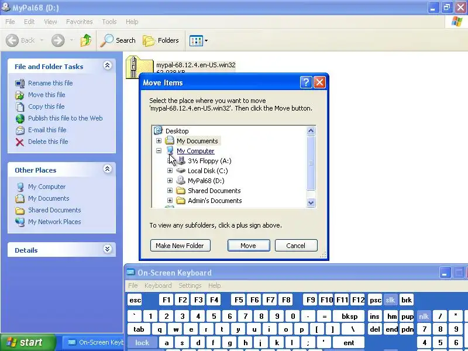Click the E-mail this file envelope icon
468x351 pixels.
(20, 130)
